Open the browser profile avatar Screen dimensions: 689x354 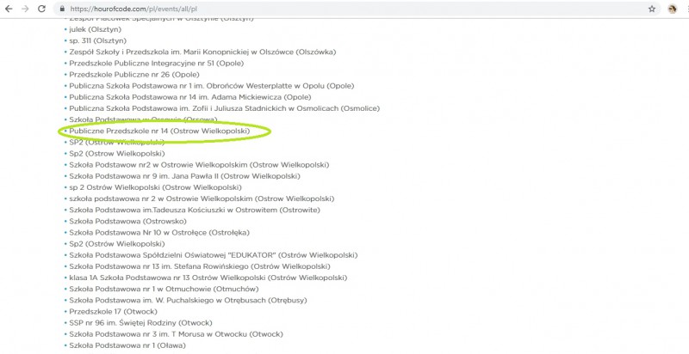coord(673,9)
